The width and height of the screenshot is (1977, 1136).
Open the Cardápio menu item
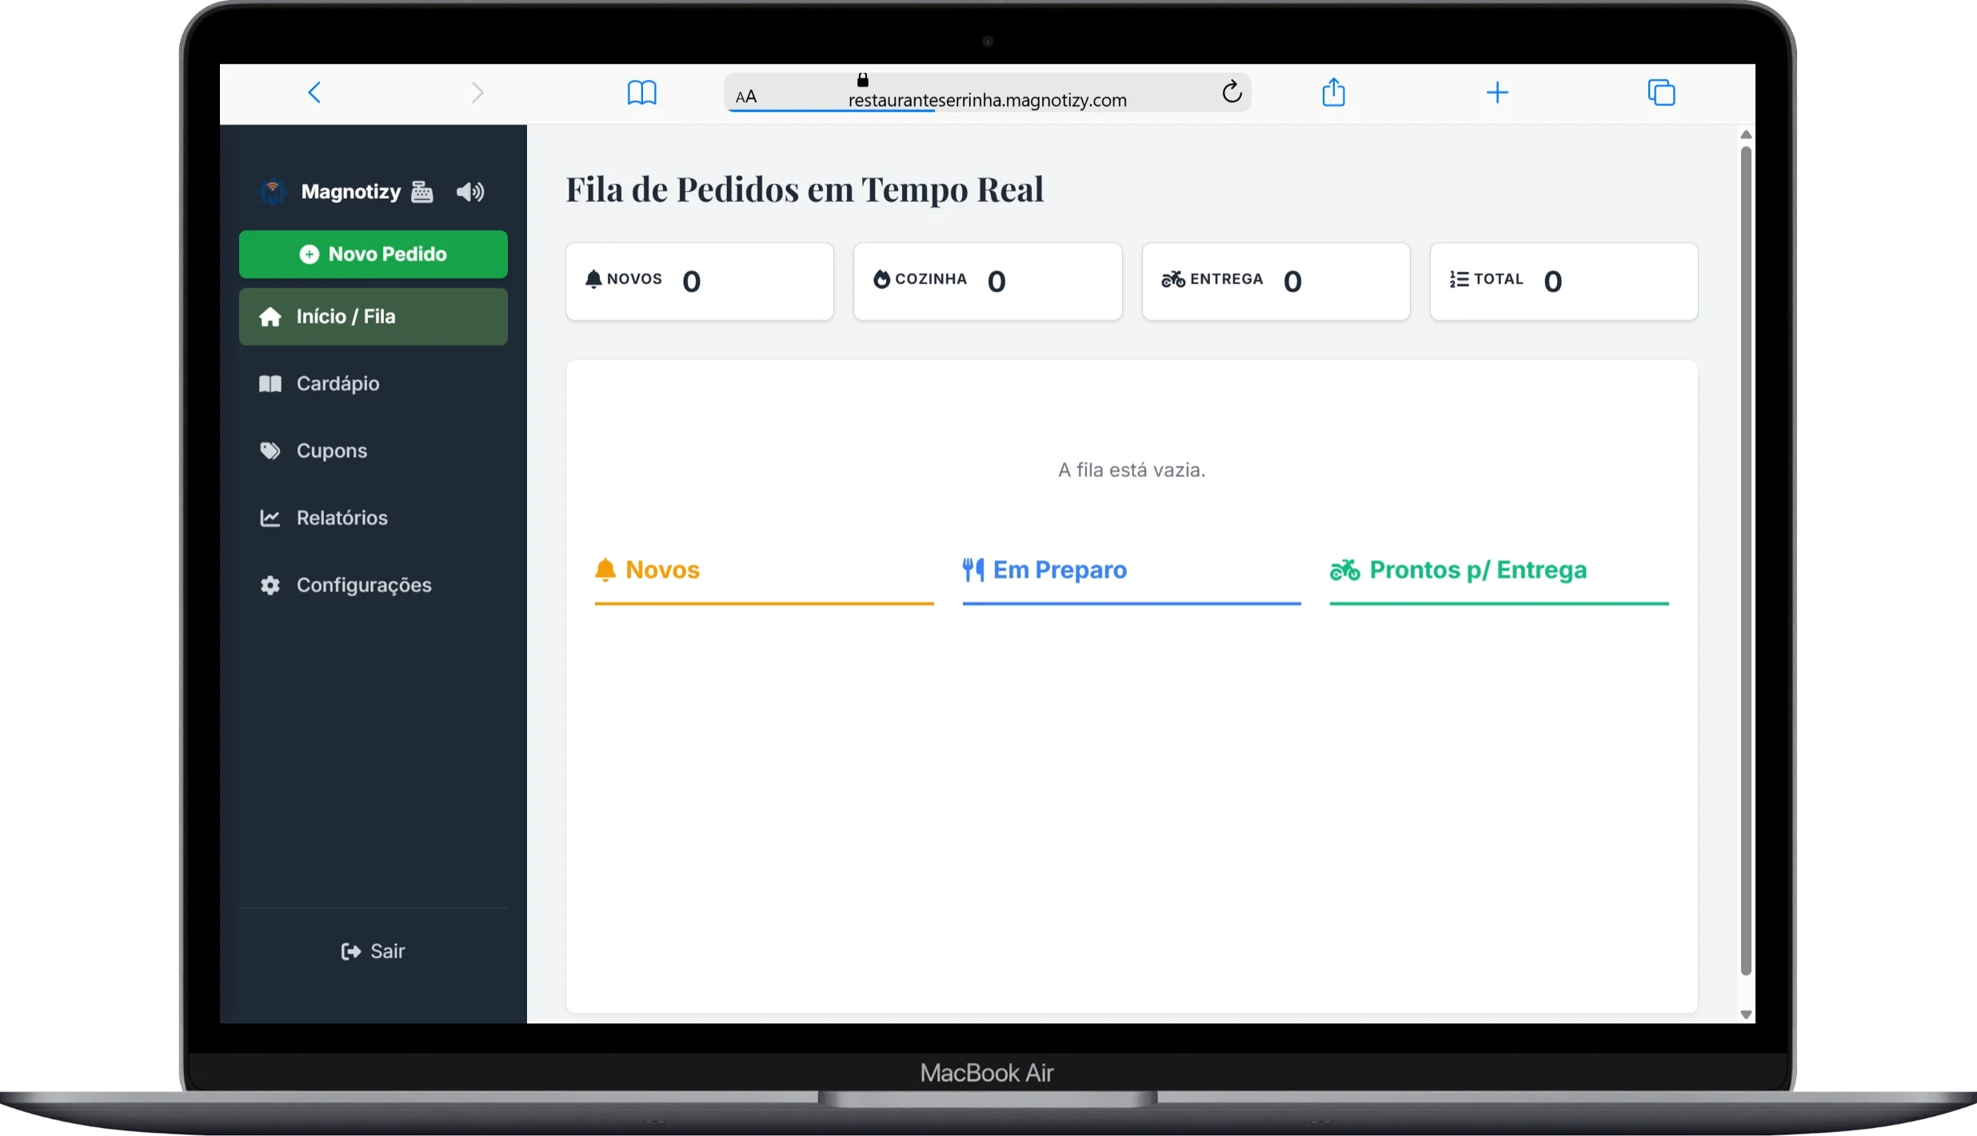[x=373, y=384]
